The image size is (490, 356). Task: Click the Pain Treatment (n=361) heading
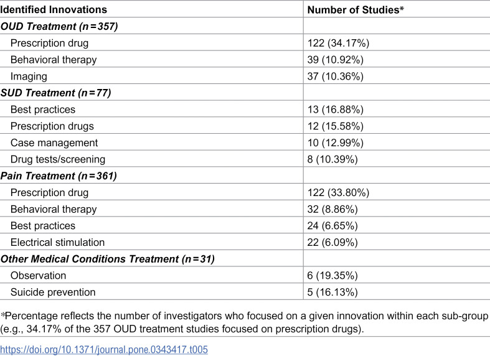tap(59, 176)
